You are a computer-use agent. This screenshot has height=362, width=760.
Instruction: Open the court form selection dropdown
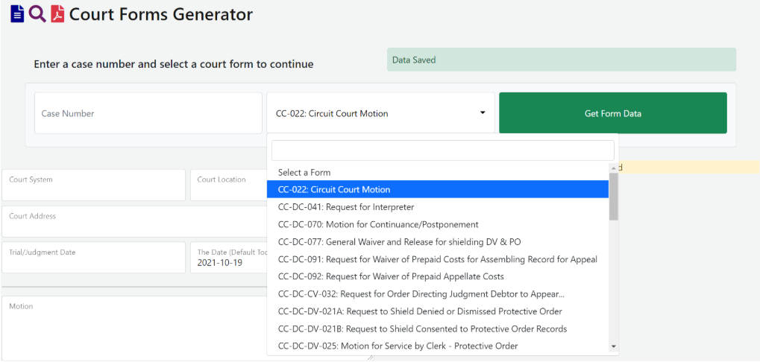pos(380,113)
